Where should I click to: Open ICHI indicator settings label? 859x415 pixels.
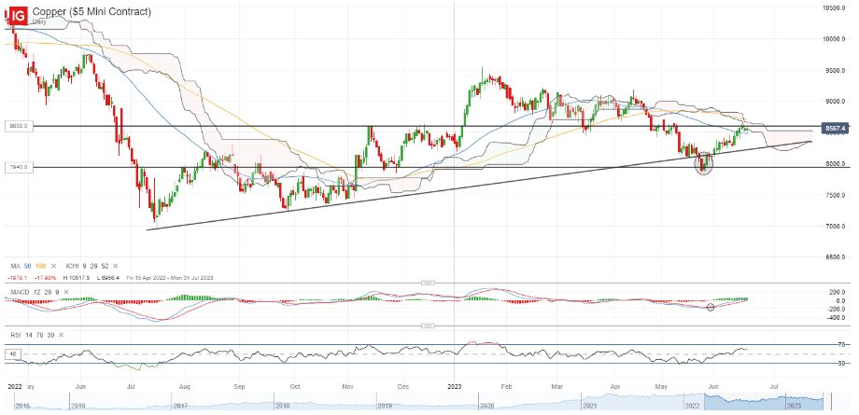coord(71,266)
